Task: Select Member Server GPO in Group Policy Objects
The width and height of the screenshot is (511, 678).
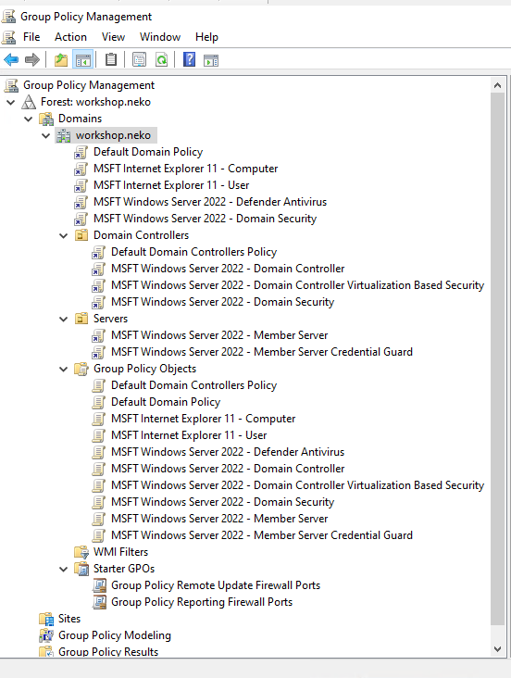Action: tap(219, 519)
